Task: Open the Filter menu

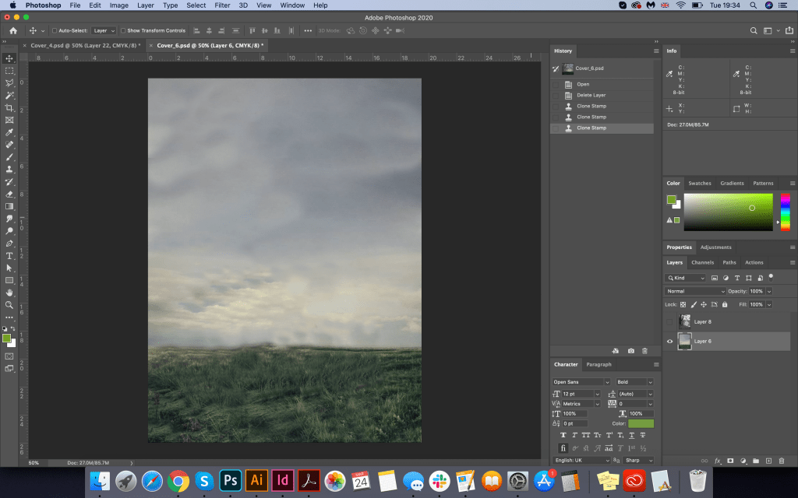Action: [x=222, y=5]
